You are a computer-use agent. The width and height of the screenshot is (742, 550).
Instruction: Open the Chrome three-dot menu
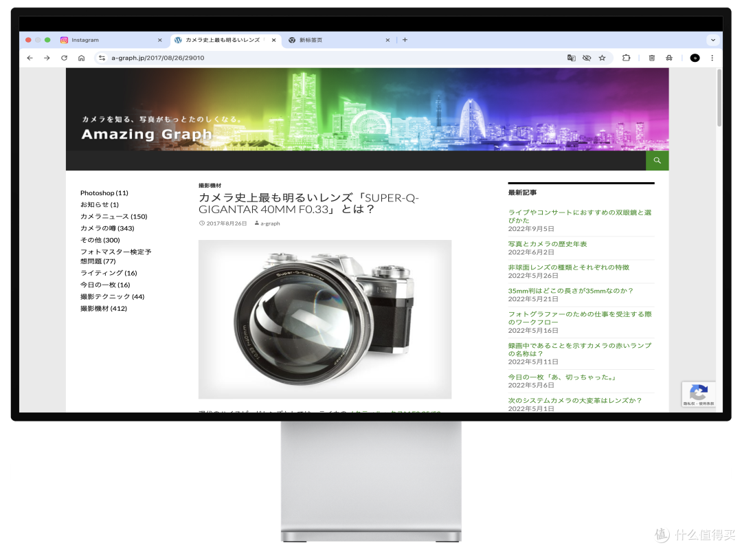pyautogui.click(x=712, y=58)
